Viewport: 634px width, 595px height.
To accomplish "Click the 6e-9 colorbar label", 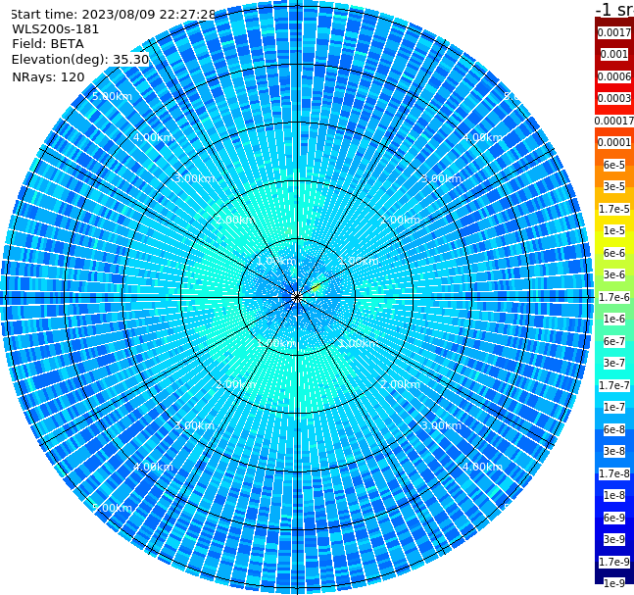I will pos(614,518).
